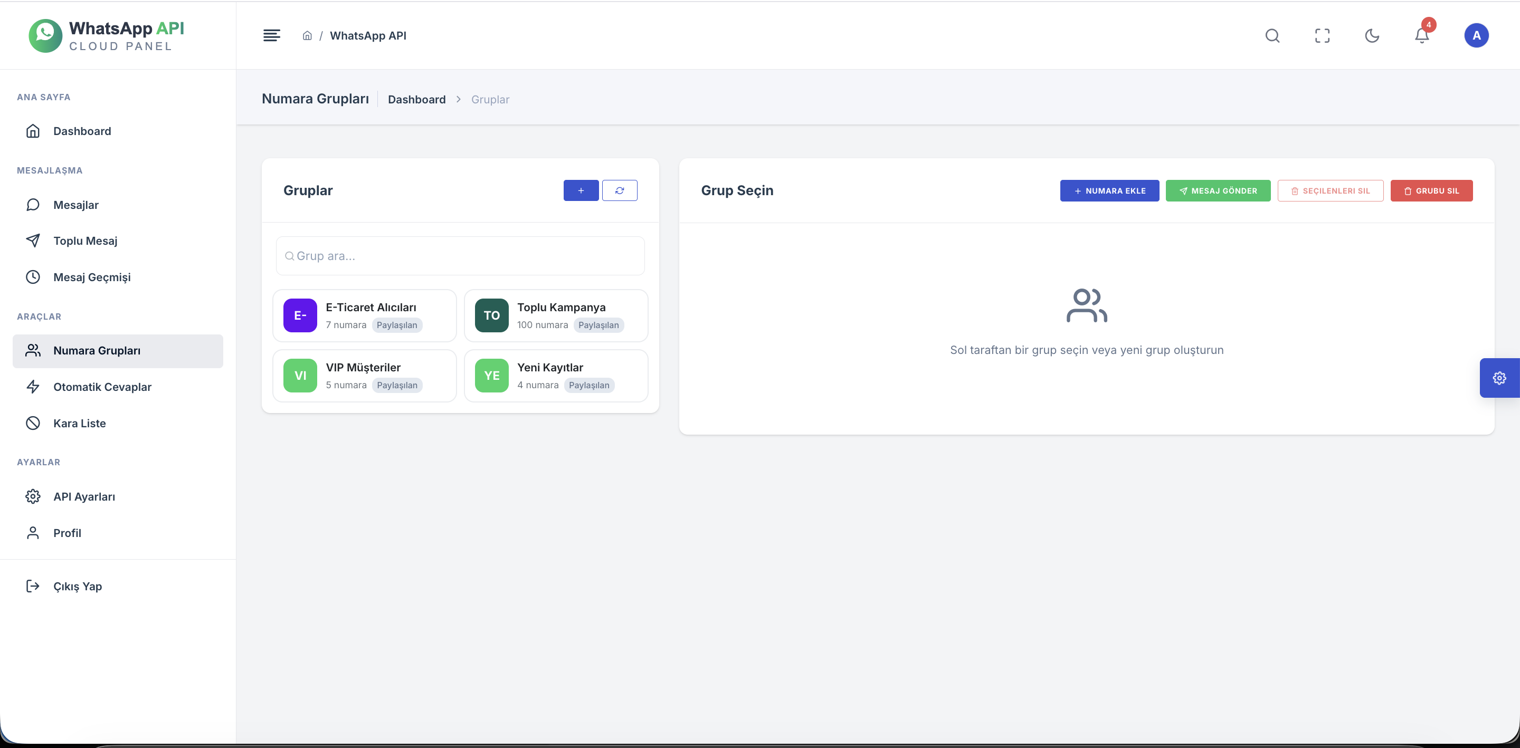Click the SEÇİLENLERİ SİL button
This screenshot has height=748, width=1520.
pos(1330,191)
